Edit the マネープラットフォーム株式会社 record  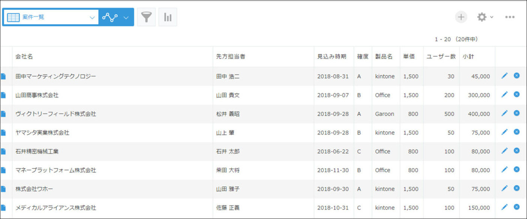505,170
